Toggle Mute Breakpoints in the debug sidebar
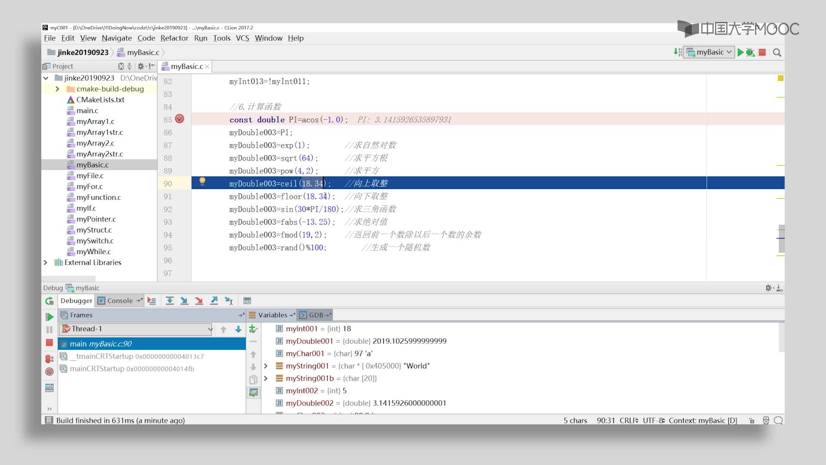The width and height of the screenshot is (826, 465). (49, 372)
